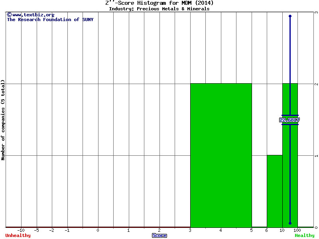This screenshot has height=239, width=319.
Task: Click the tall green bar between 10 and 100
Action: pos(290,155)
